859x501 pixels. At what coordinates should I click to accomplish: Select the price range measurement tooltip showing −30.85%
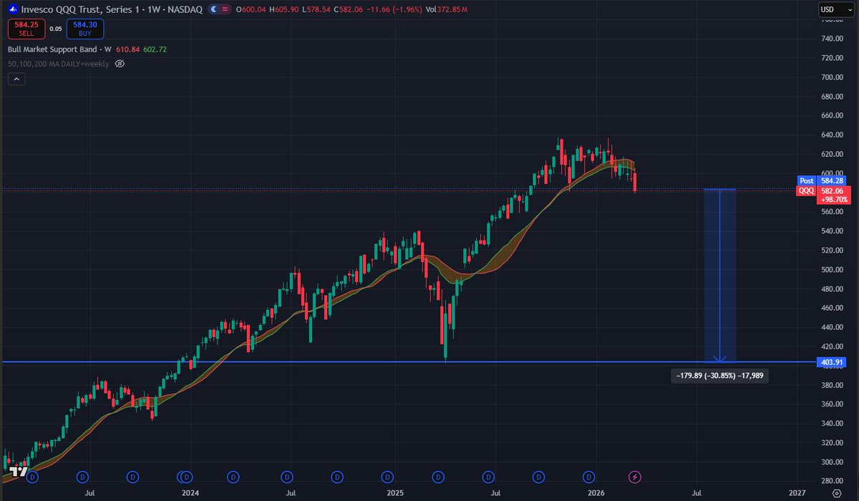(x=719, y=376)
